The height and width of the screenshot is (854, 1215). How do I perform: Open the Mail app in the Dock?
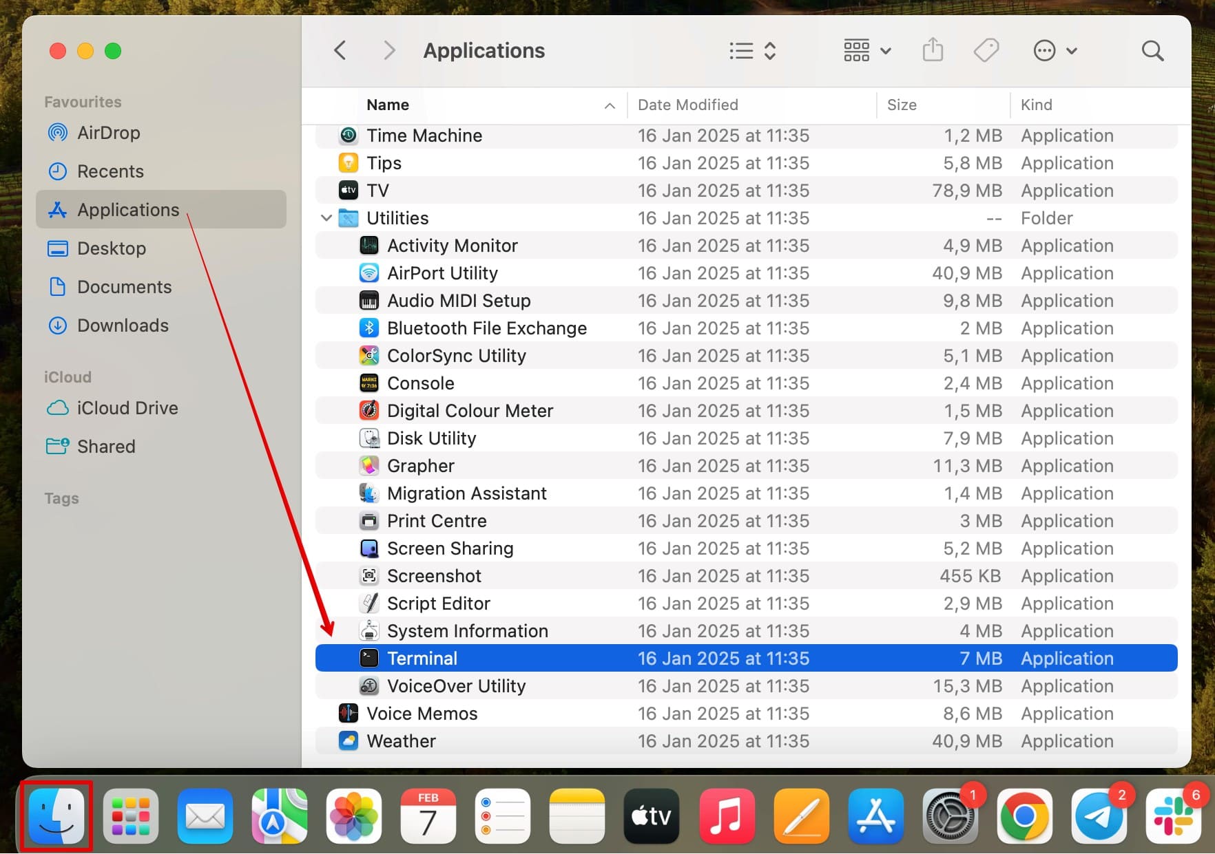[205, 816]
